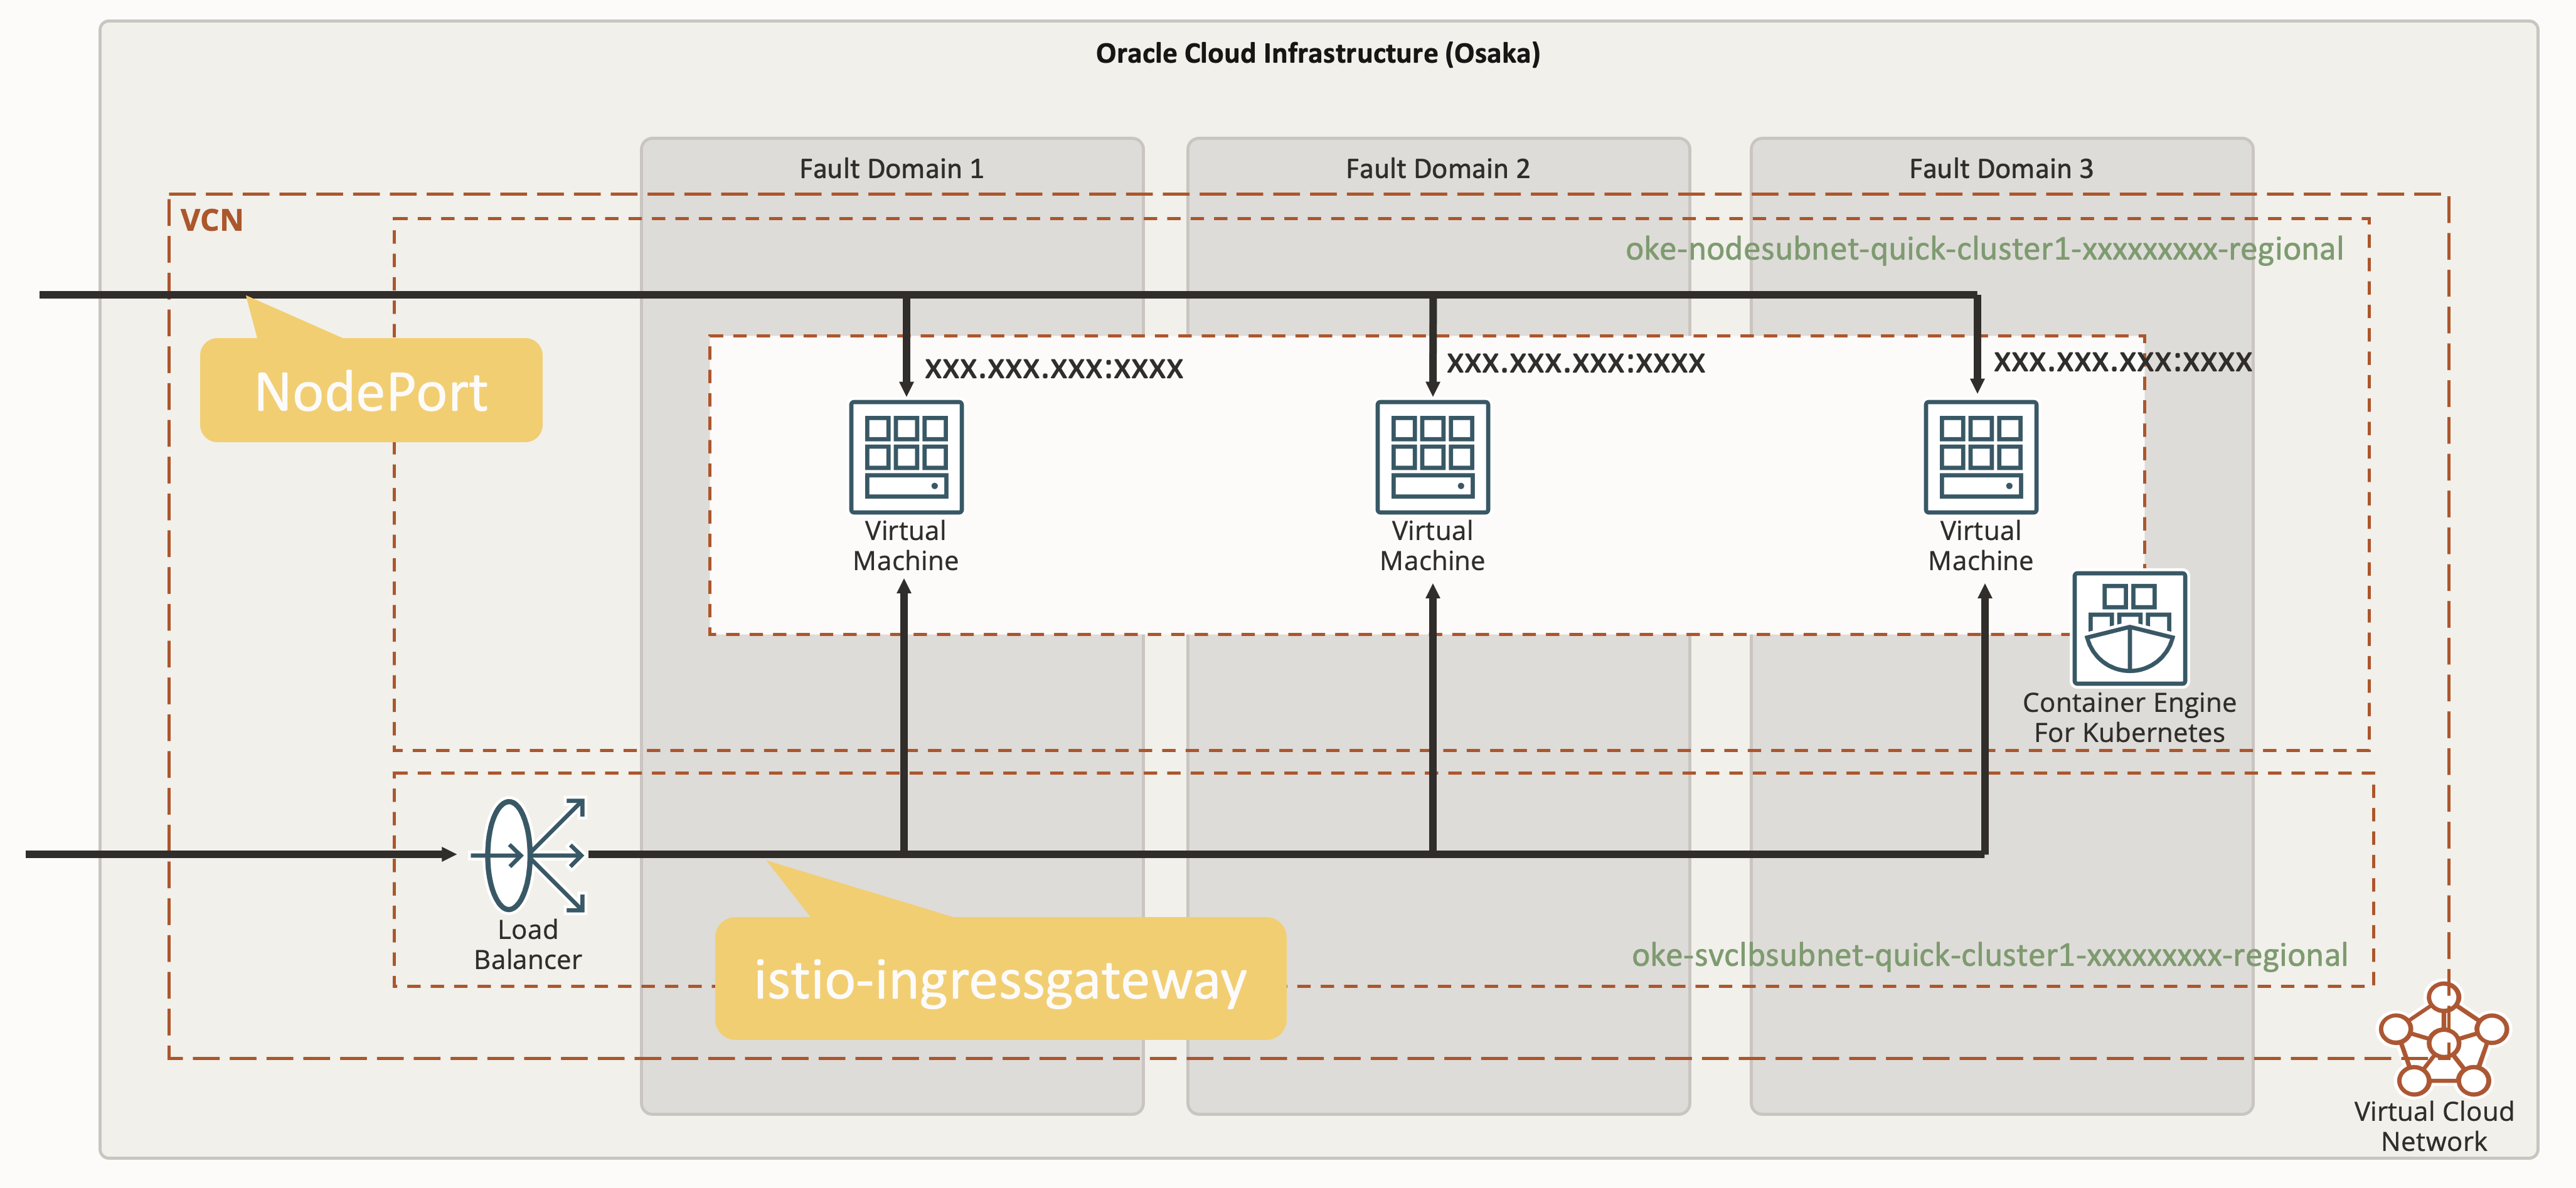This screenshot has height=1188, width=2576.
Task: Select the Fault Domain 3 heading
Action: [x=2000, y=169]
